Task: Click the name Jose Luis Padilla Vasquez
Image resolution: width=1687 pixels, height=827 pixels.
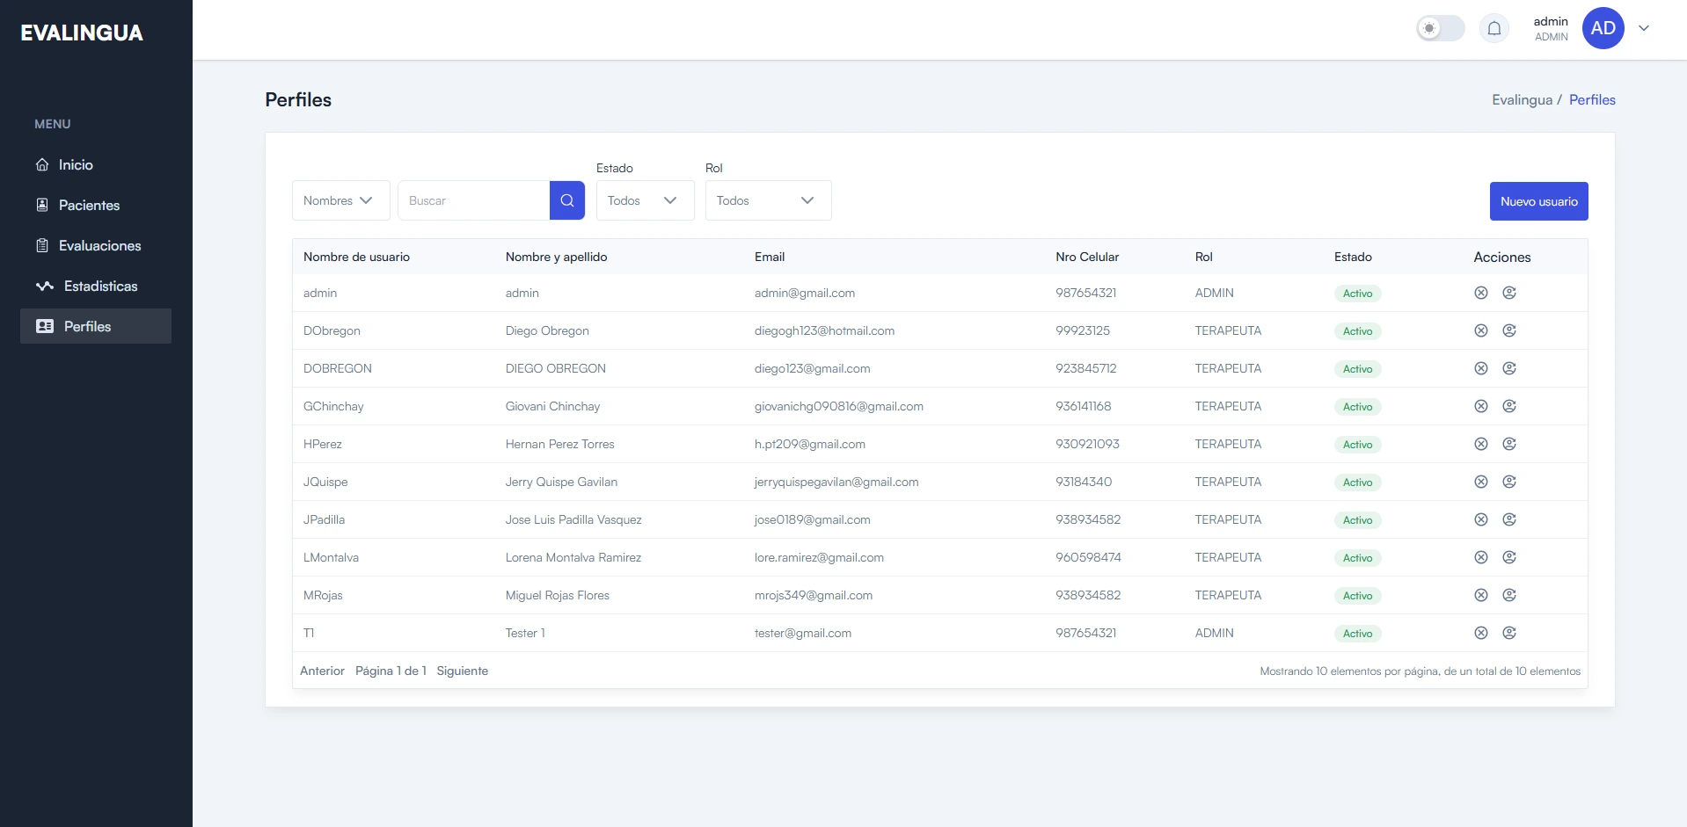Action: [573, 519]
